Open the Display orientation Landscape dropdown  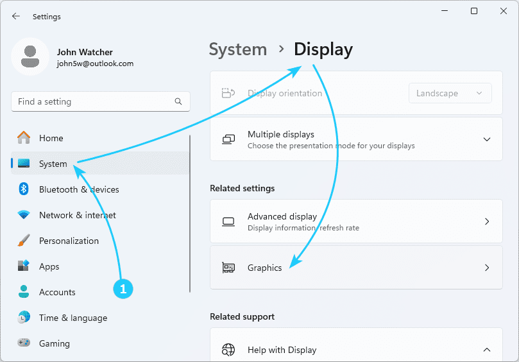click(450, 93)
